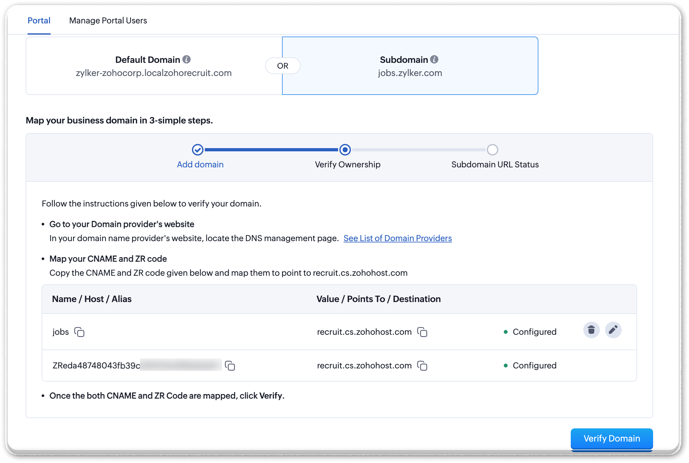
Task: Delete the jobs CNAME record
Action: coord(591,330)
